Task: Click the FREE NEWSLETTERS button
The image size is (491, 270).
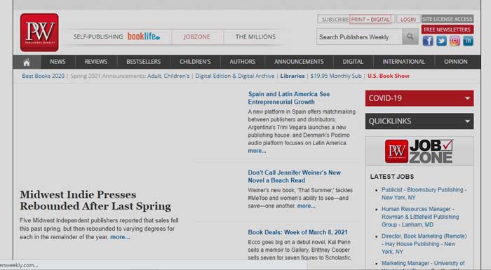Action: coord(448,29)
